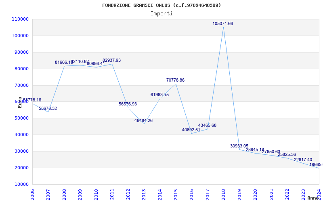Viewport: 323px width, 202px height.
Task: Click data label 105071.66
Action: pos(223,23)
